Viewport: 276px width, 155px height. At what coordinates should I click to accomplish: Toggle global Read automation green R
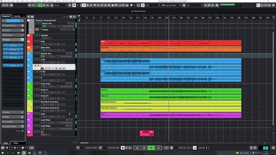40,5
